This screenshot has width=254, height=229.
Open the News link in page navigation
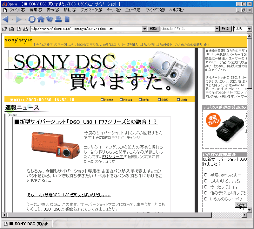tap(126, 100)
